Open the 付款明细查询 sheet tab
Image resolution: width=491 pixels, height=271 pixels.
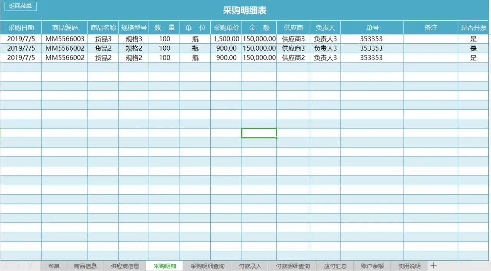click(x=292, y=265)
